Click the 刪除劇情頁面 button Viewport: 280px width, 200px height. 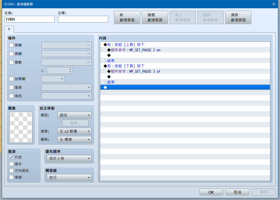click(x=211, y=17)
